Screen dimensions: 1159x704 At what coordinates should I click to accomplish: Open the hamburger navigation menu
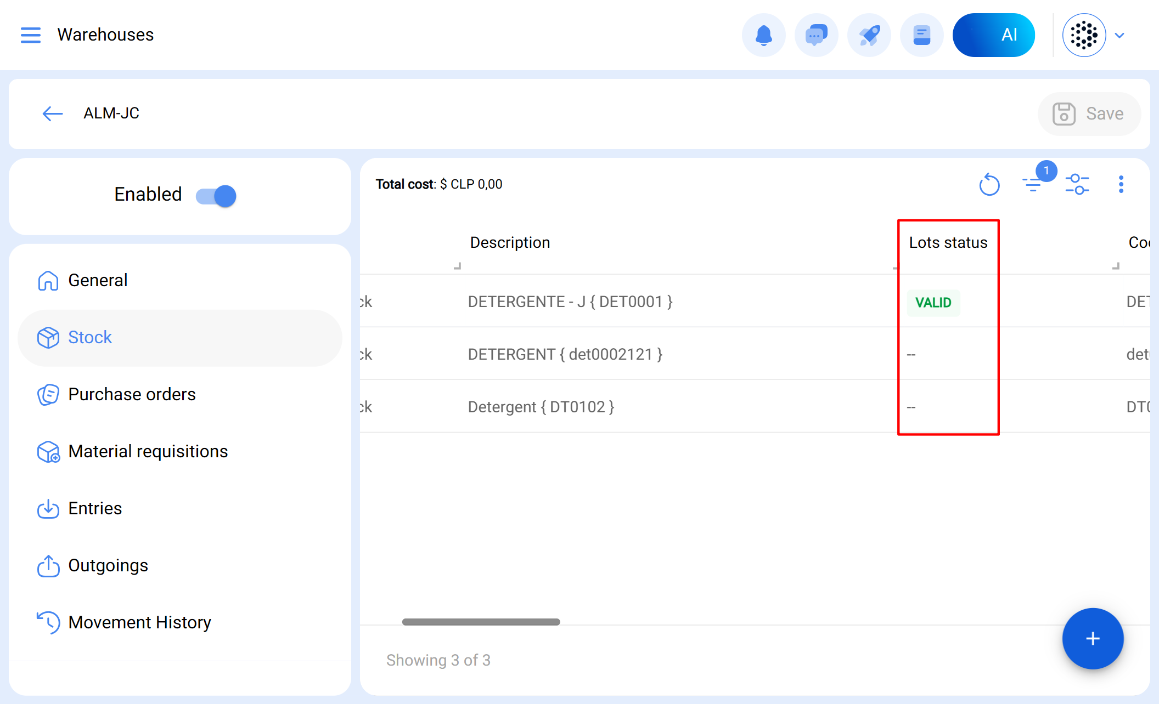(31, 35)
